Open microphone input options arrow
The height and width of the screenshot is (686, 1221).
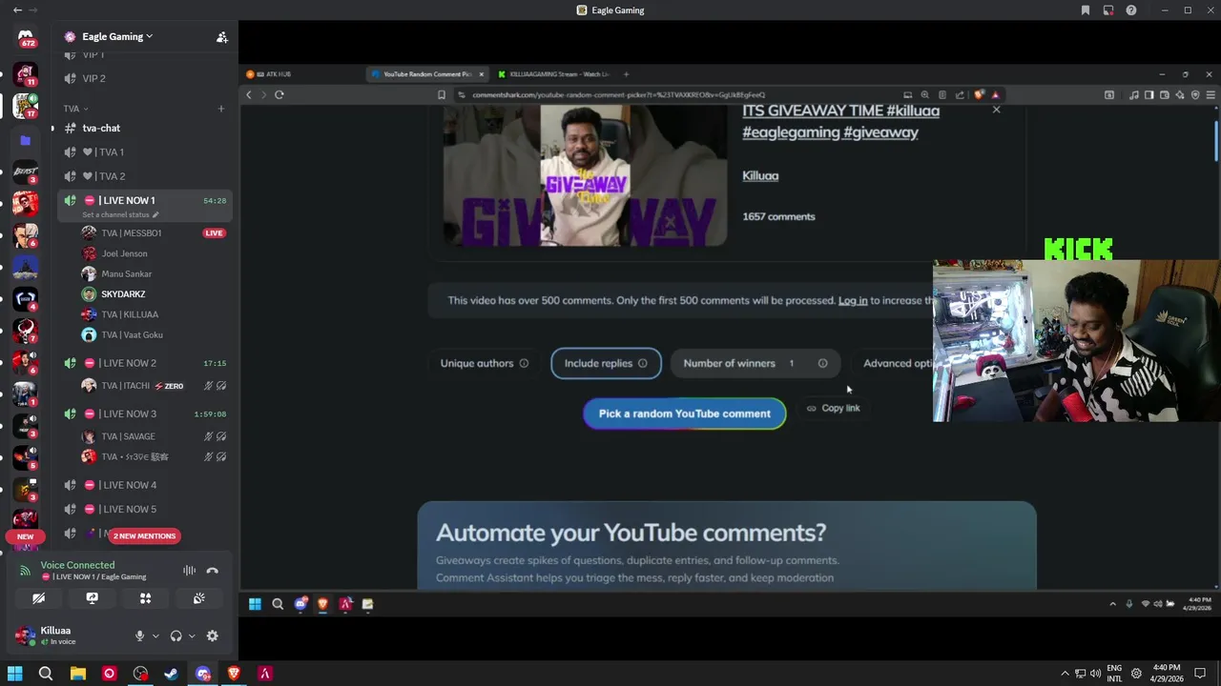(155, 636)
